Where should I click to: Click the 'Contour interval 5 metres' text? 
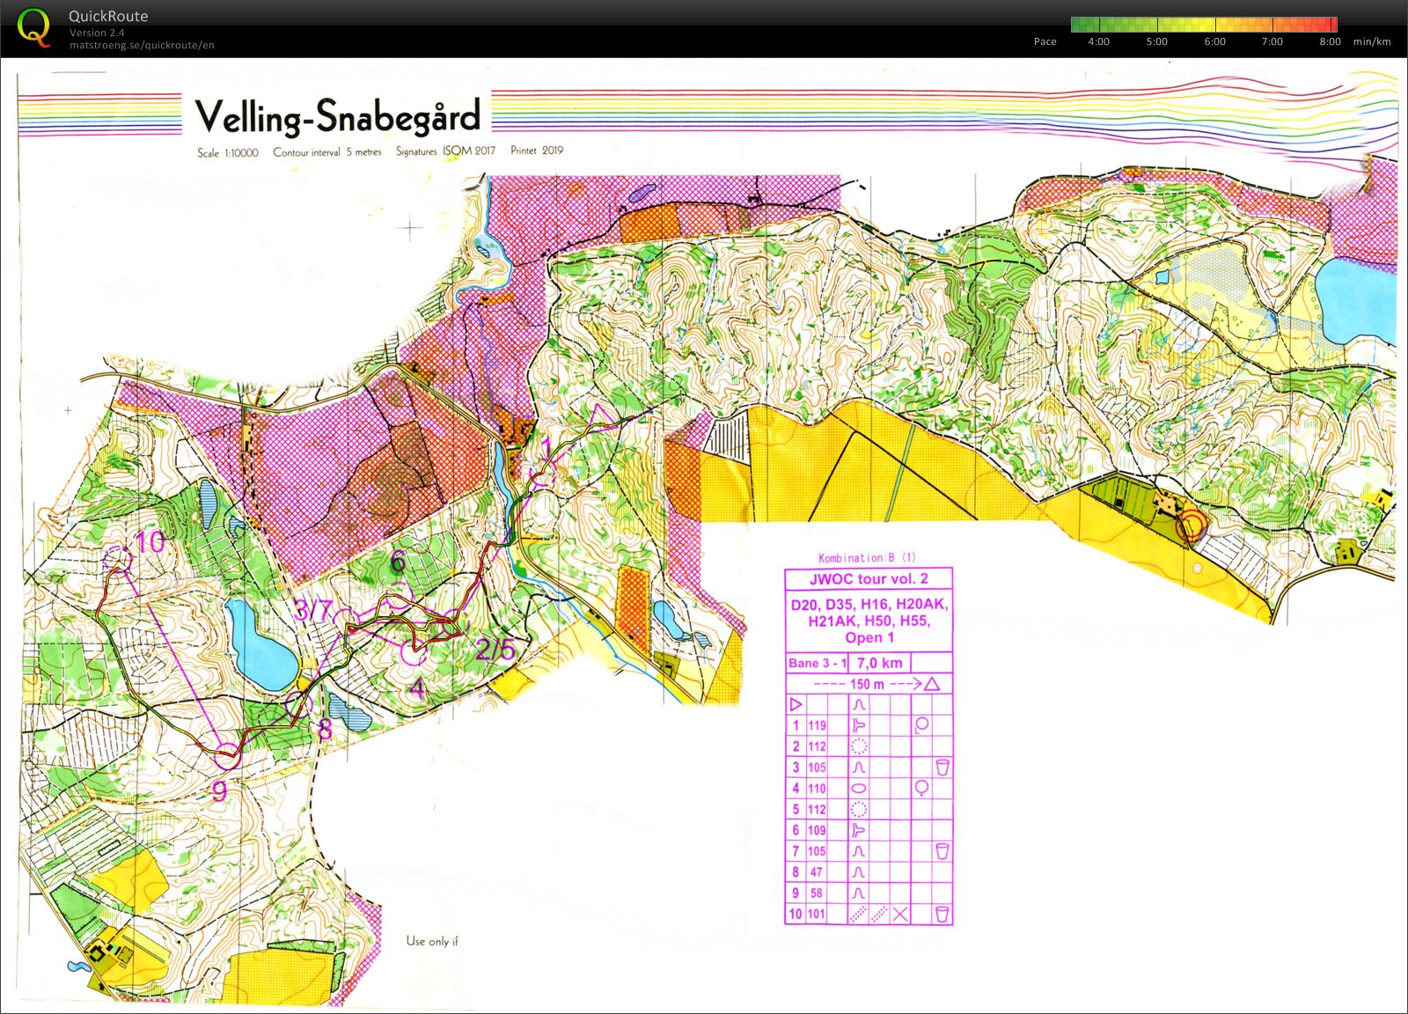tap(327, 151)
